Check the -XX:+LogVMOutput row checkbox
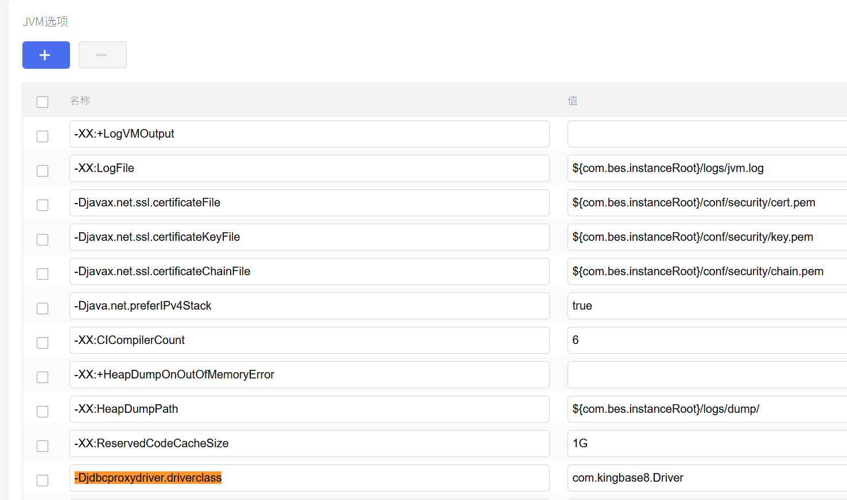Screen dimensions: 847x500 (42, 136)
